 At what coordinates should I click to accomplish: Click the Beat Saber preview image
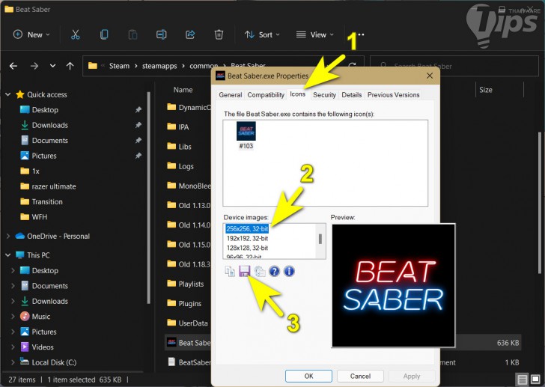point(394,285)
